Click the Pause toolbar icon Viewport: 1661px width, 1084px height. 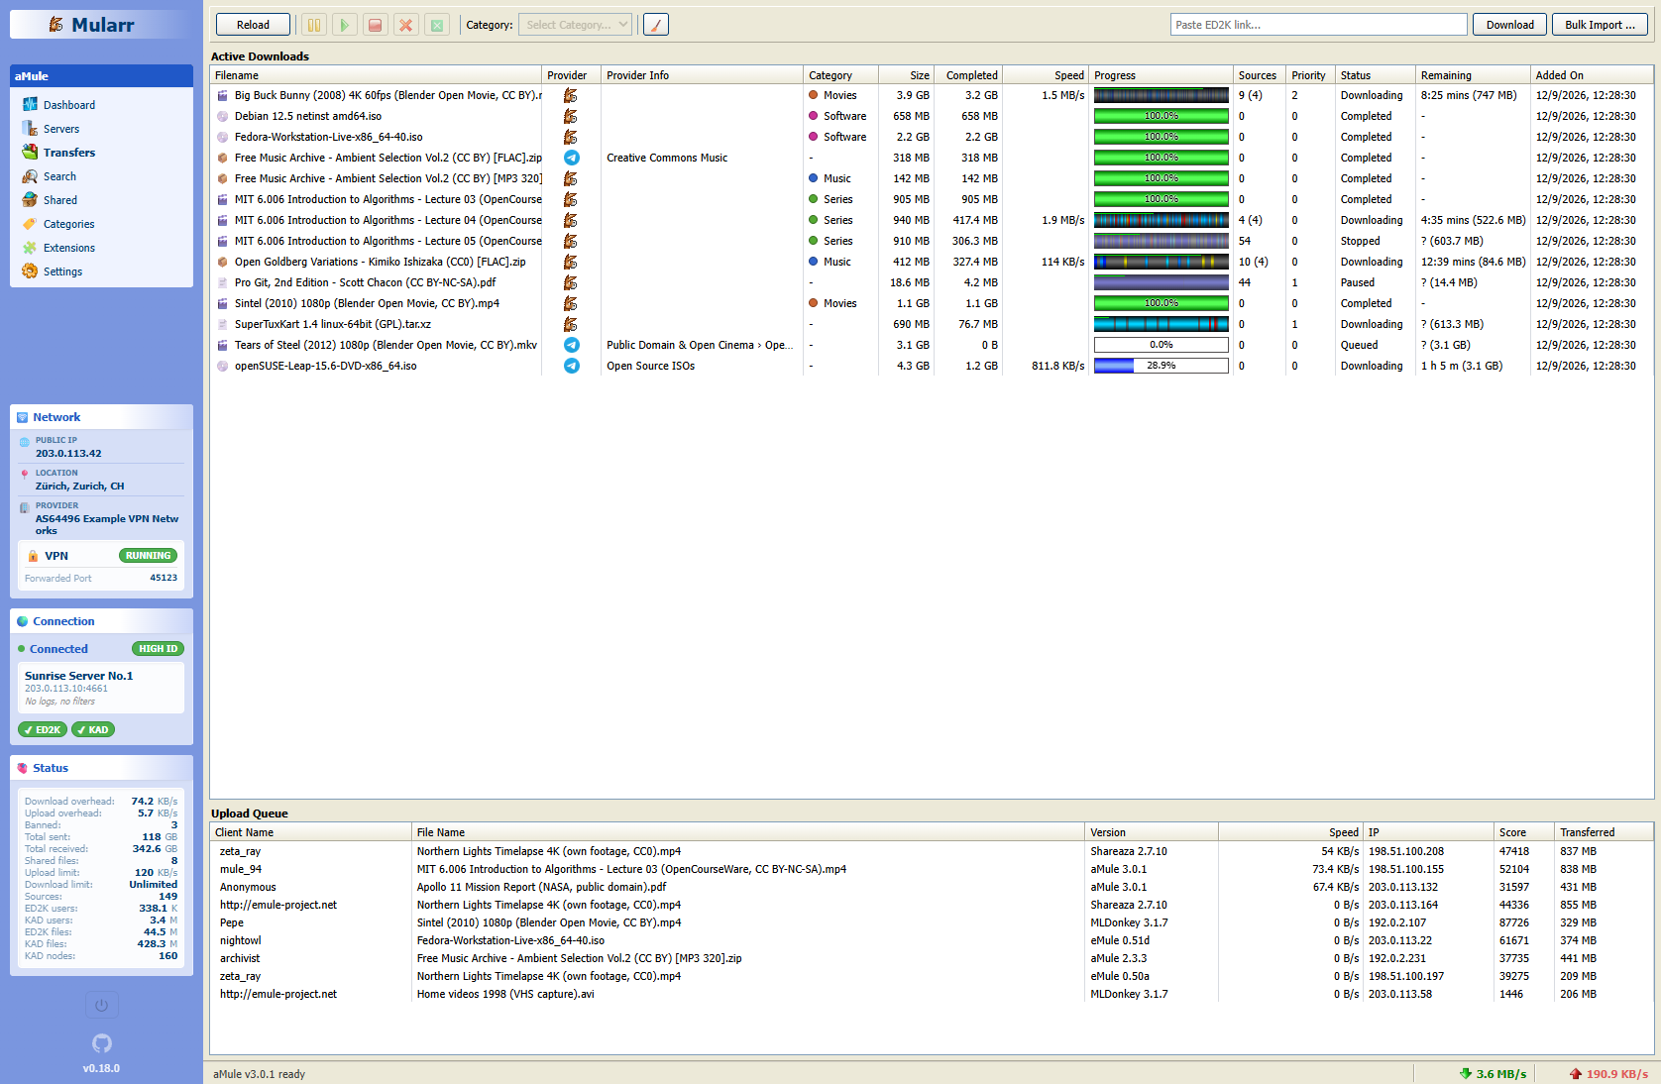point(313,25)
